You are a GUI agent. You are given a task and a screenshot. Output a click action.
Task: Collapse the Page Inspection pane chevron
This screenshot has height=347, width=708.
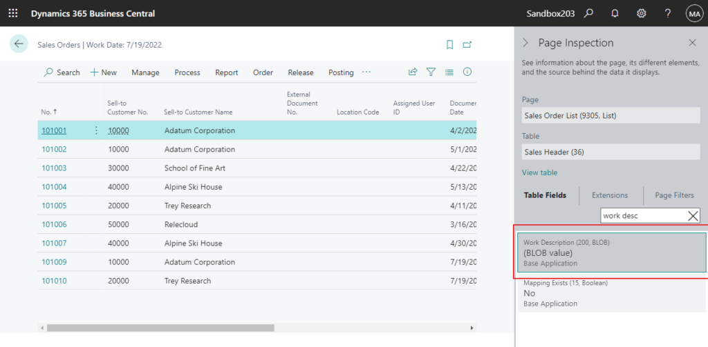tap(525, 43)
